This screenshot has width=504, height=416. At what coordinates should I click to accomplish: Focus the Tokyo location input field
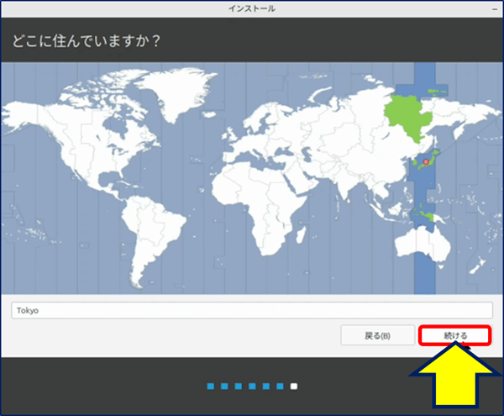pyautogui.click(x=252, y=310)
